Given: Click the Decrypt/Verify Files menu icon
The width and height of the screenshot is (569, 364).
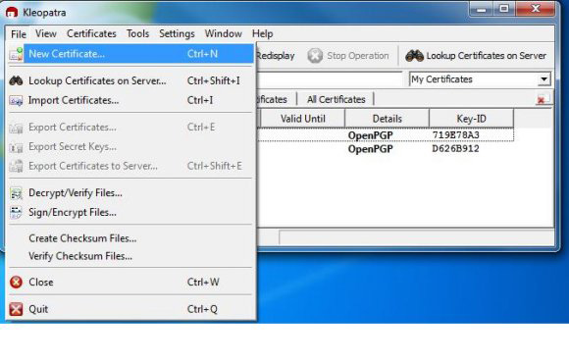Looking at the screenshot, I should coord(16,193).
